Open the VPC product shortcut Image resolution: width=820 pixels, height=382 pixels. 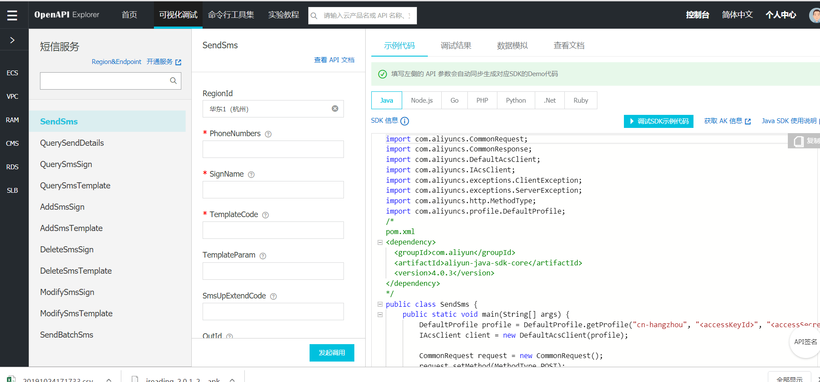coord(12,97)
